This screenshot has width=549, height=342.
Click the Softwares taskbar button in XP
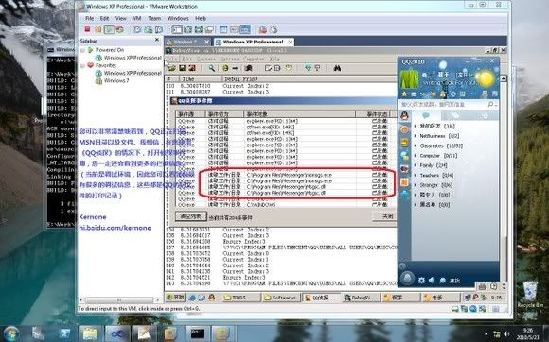tap(281, 298)
